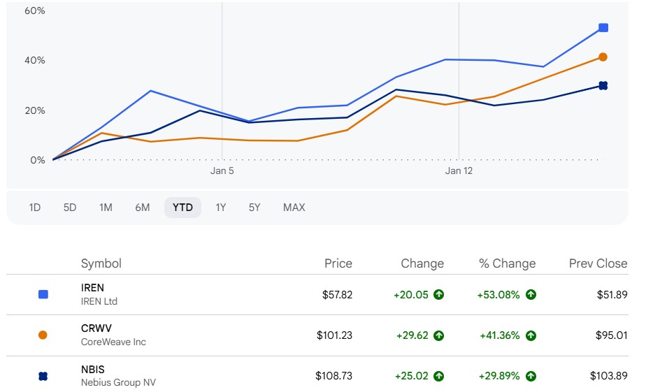The height and width of the screenshot is (392, 646).
Task: Click the CRWV orange circle legend icon
Action: pos(43,335)
